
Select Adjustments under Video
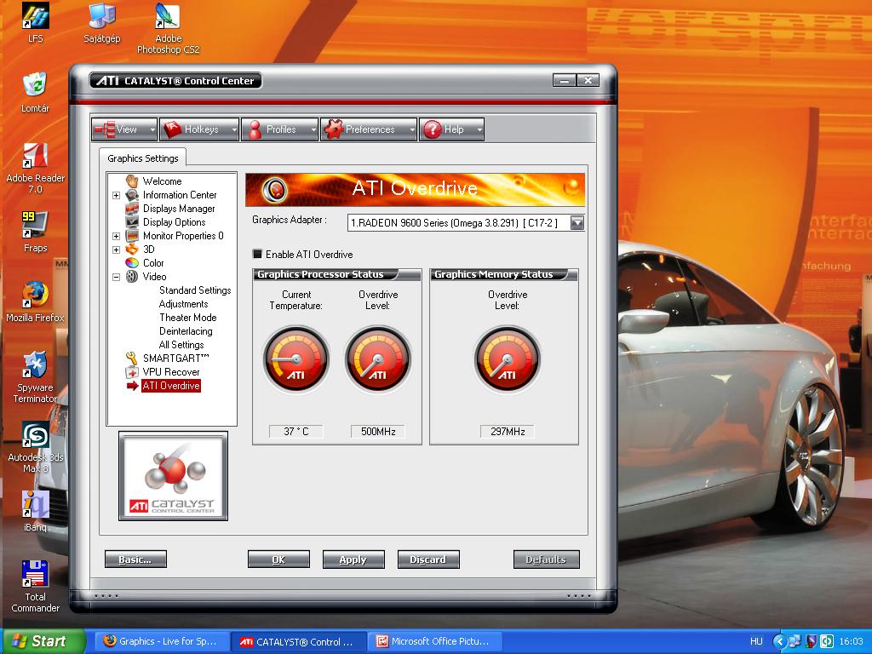(x=184, y=304)
